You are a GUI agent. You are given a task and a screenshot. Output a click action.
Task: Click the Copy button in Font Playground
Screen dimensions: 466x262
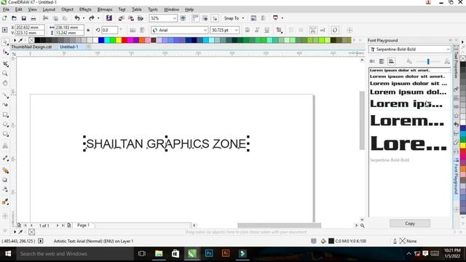click(x=410, y=223)
